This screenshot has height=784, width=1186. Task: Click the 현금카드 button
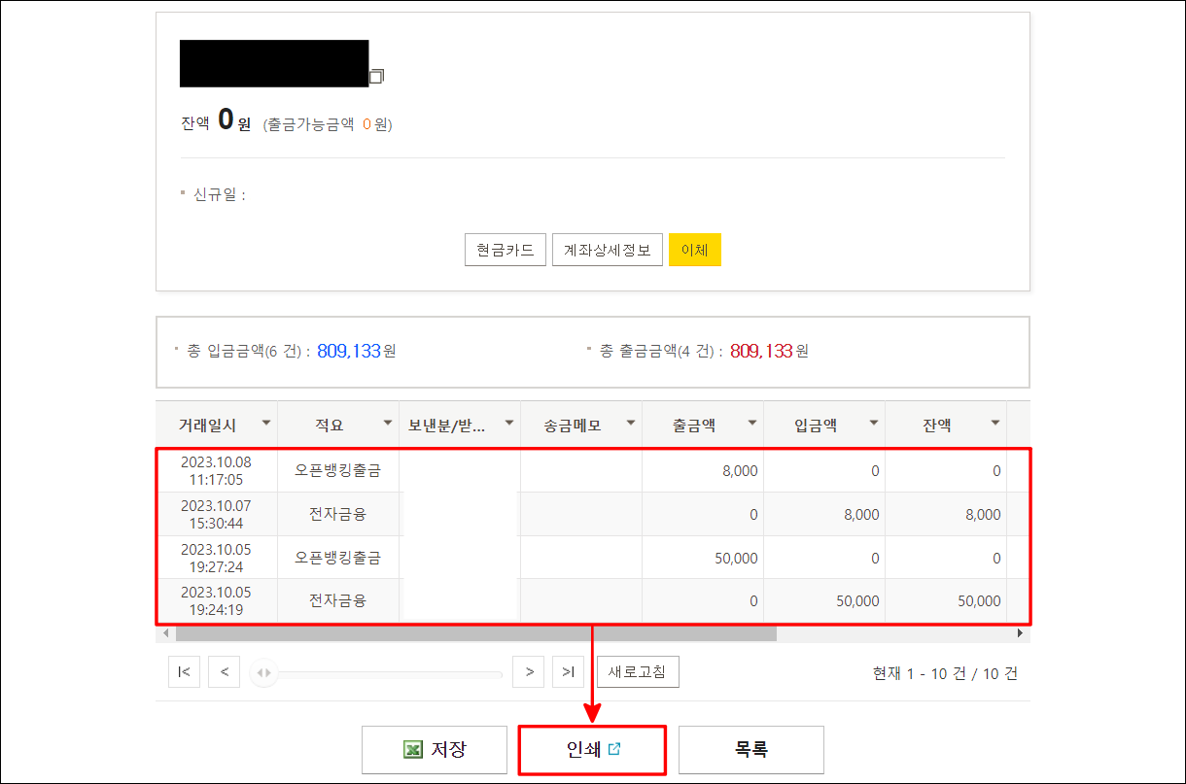point(505,249)
